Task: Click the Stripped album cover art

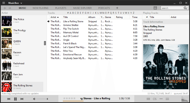Action: pyautogui.click(x=166, y=67)
